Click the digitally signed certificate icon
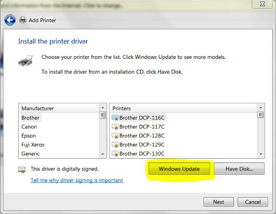 pyautogui.click(x=22, y=169)
